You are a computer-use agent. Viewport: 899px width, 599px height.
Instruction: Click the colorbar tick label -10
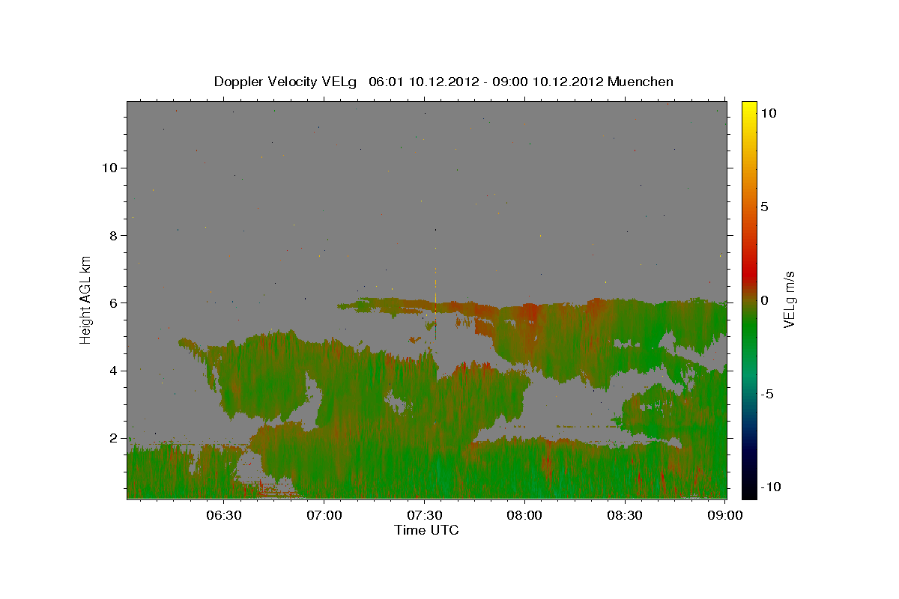click(x=772, y=487)
